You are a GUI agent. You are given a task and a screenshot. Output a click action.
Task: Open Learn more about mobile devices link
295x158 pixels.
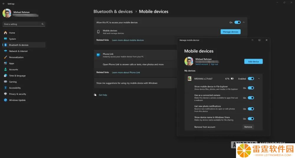[128, 40]
